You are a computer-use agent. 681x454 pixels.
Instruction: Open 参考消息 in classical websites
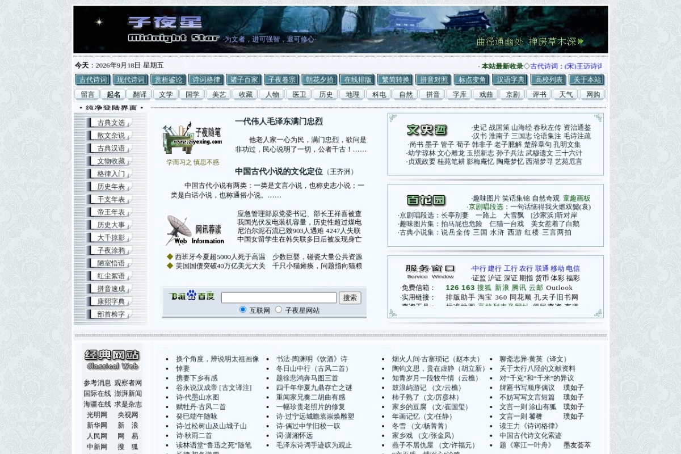coord(98,383)
